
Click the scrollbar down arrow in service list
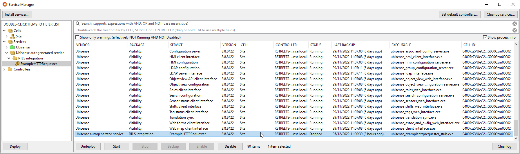pyautogui.click(x=516, y=138)
